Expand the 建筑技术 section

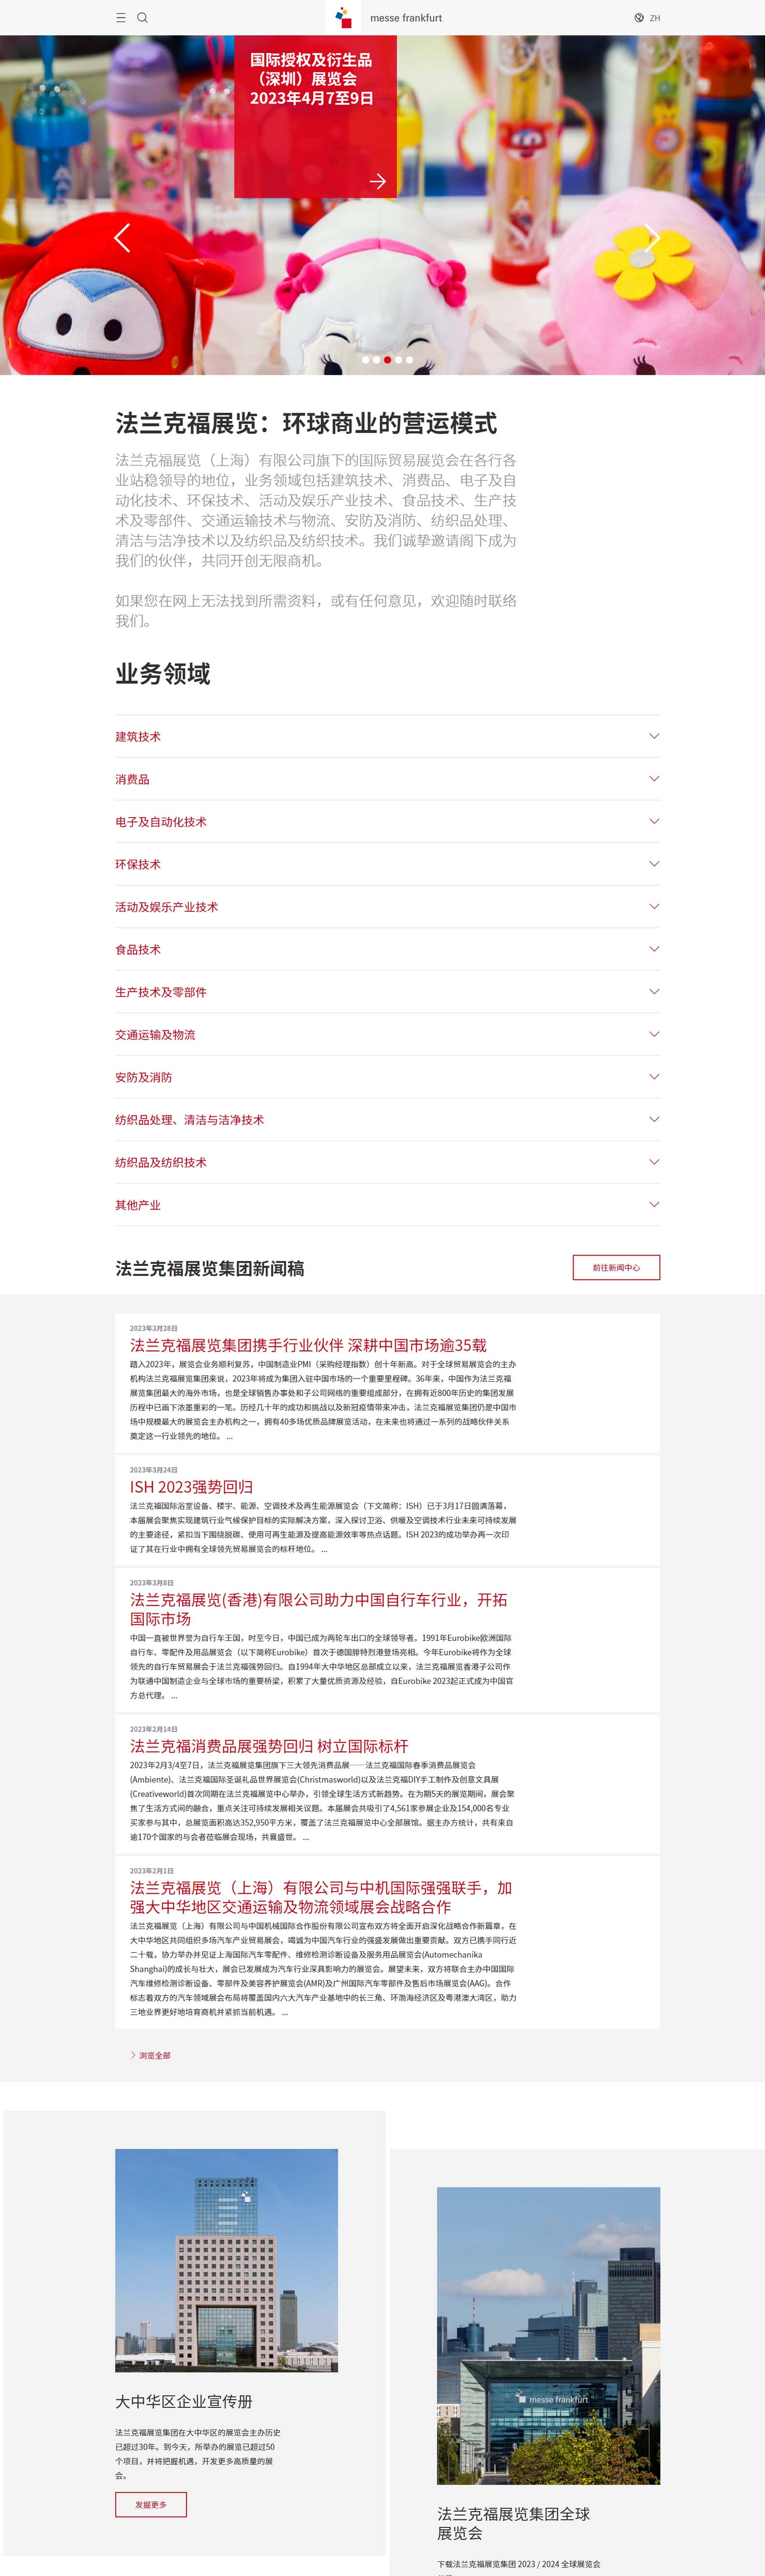tap(654, 736)
